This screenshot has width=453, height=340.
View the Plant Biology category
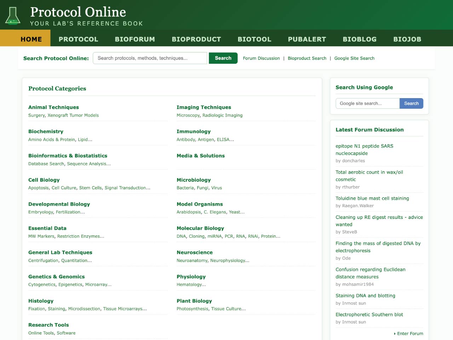click(194, 301)
